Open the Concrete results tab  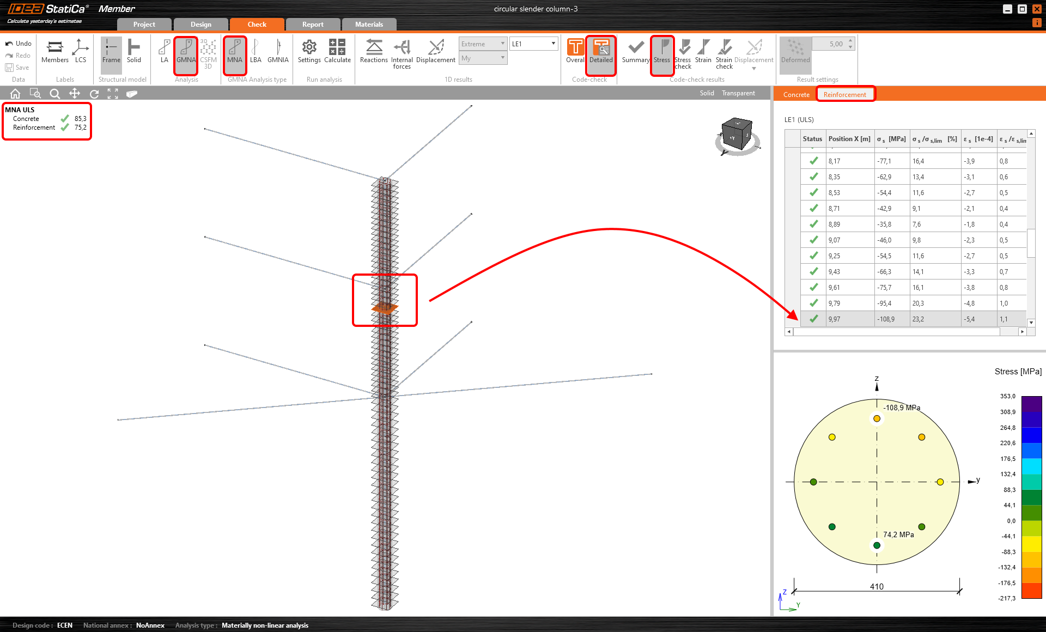[796, 94]
